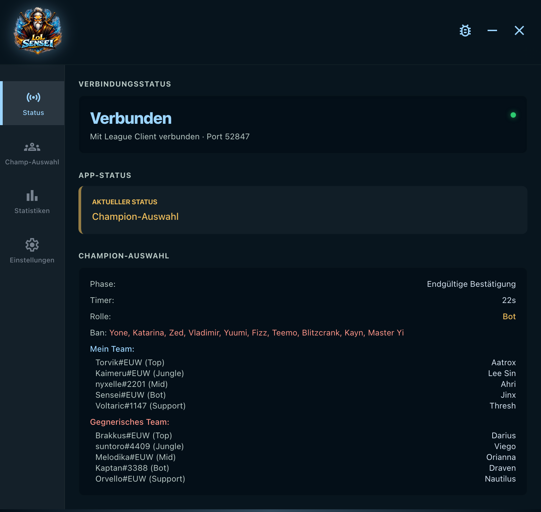Image resolution: width=541 pixels, height=512 pixels.
Task: Open the Champ-Auswahl group icon
Action: click(x=32, y=147)
